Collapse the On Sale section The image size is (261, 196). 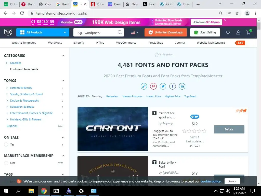coord(63,137)
